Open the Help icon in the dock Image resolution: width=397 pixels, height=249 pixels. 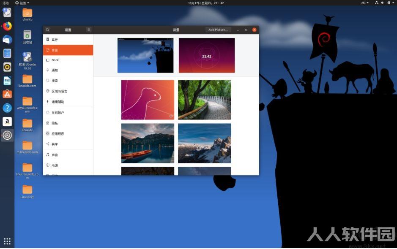pyautogui.click(x=7, y=108)
